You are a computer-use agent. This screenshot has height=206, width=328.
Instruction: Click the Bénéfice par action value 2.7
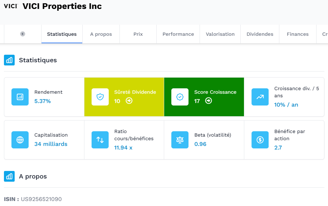pyautogui.click(x=278, y=148)
